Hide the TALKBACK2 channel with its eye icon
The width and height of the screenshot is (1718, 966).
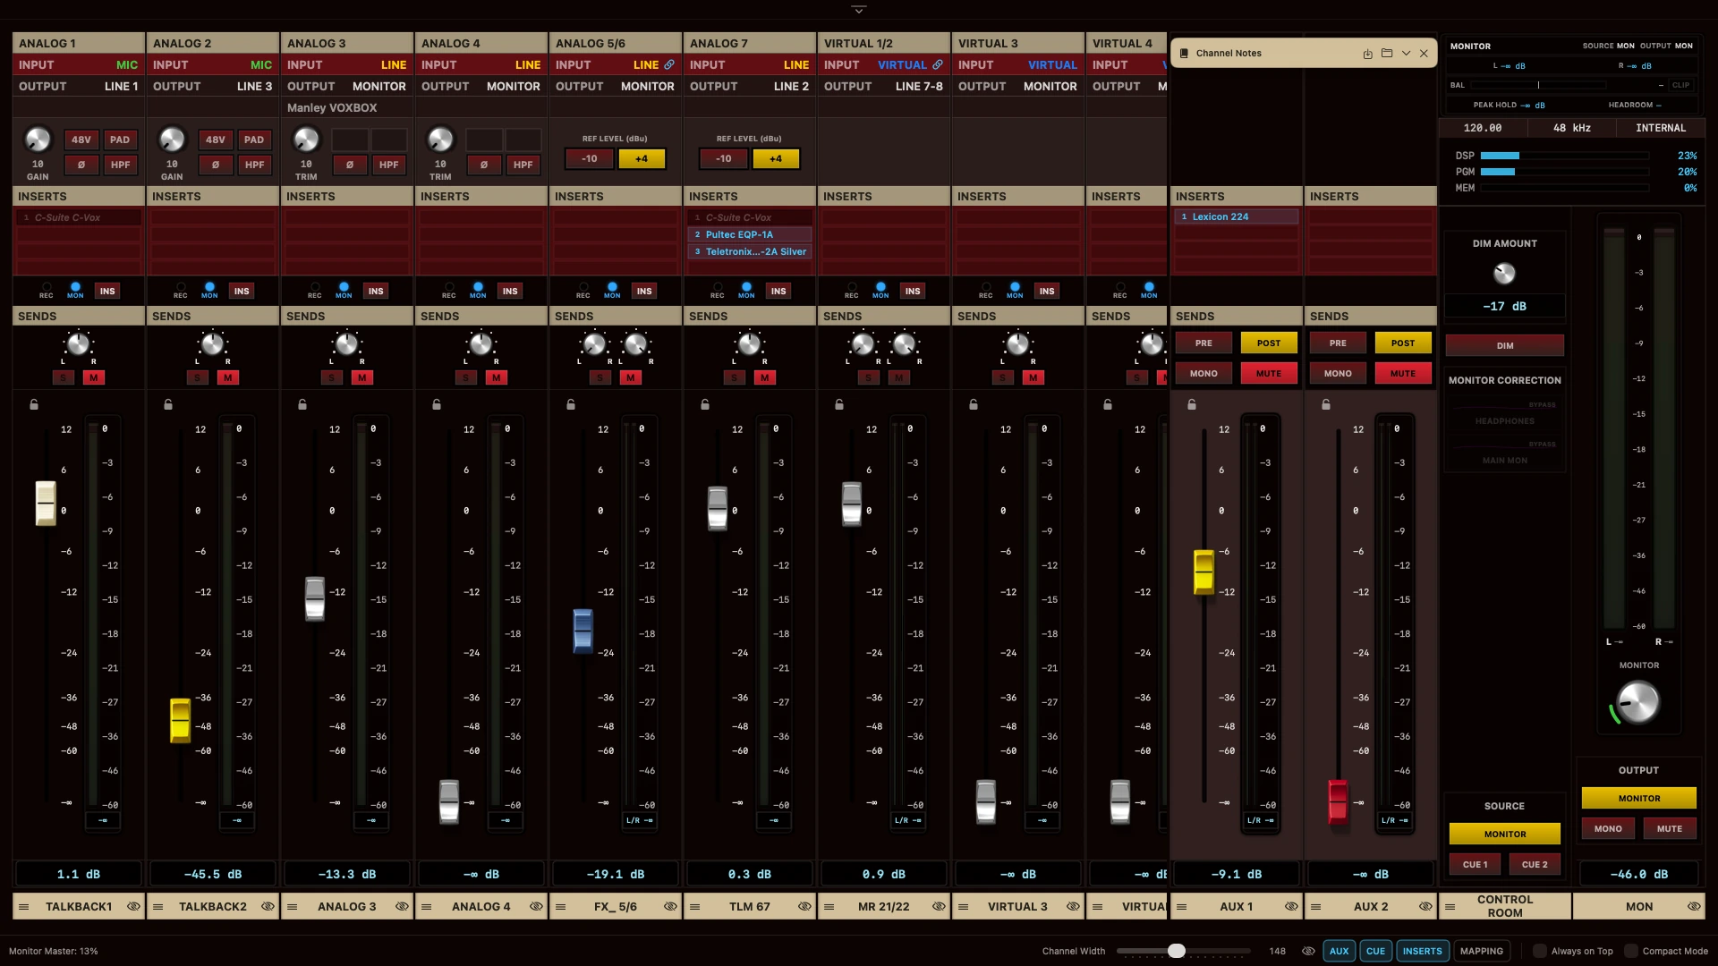tap(268, 906)
